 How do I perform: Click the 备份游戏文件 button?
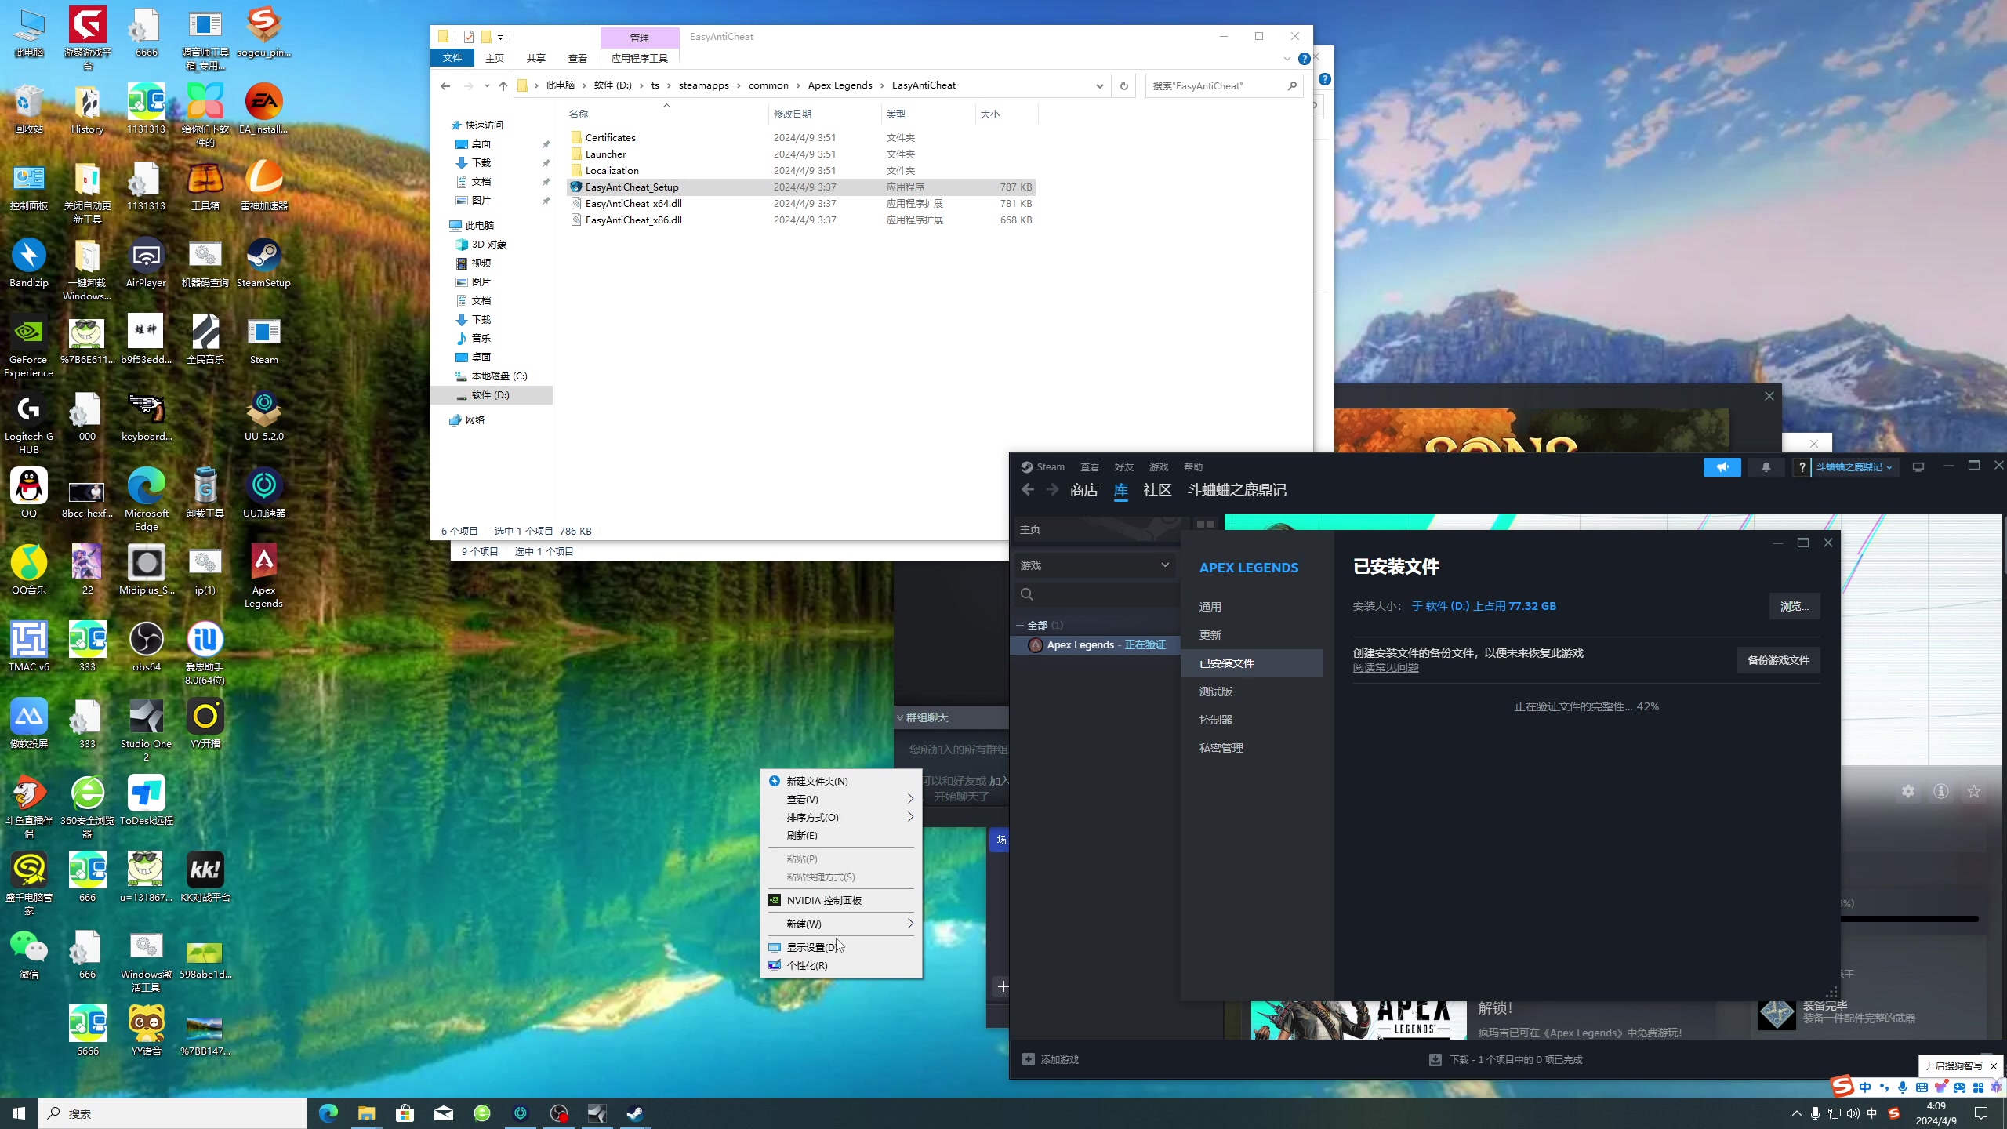1778,660
